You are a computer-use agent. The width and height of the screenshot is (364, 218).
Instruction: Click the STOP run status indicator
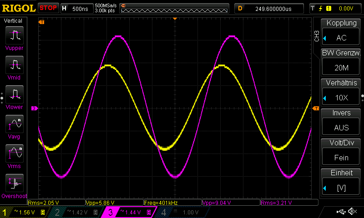(48, 8)
